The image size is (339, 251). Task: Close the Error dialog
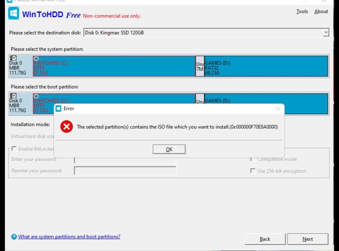278,108
